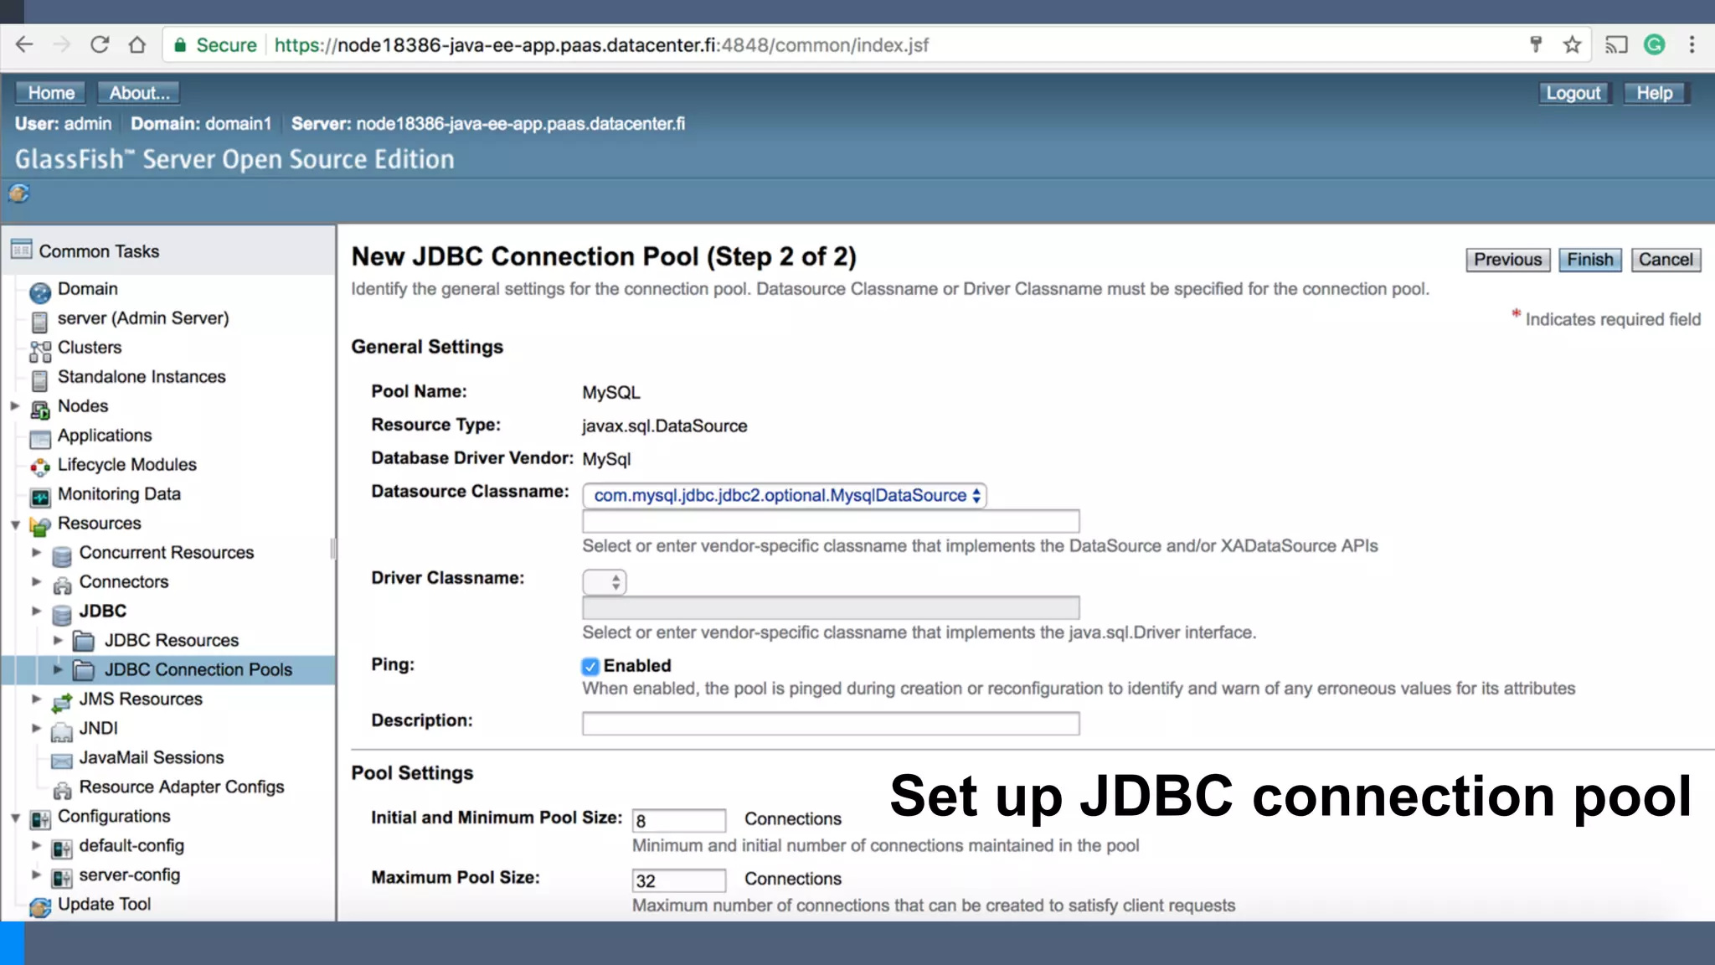Click the Maximum Pool Size field

678,880
